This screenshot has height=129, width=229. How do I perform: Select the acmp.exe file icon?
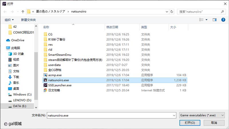pos(45,75)
